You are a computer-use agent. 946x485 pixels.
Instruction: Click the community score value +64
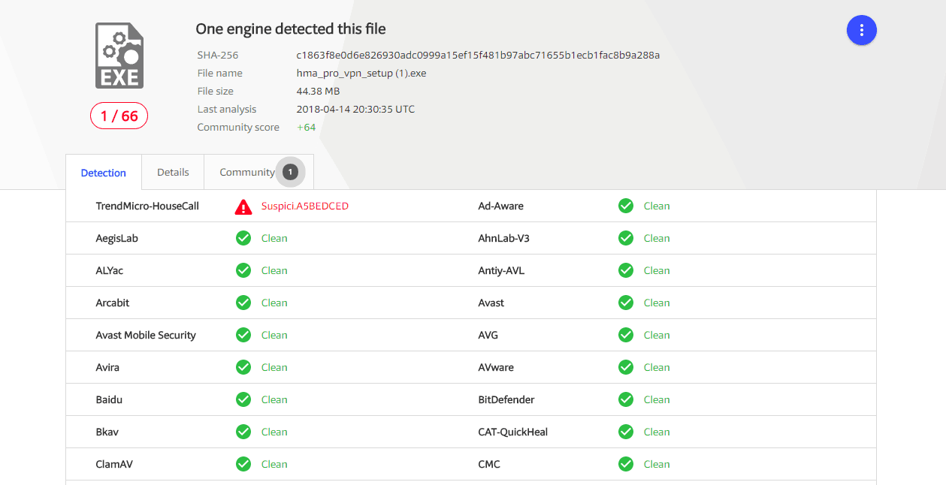306,127
